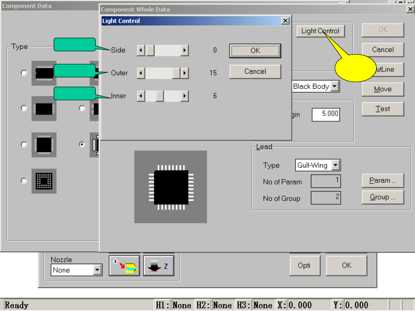415x311 pixels.
Task: Open the Nozzle dropdown showing None
Action: coord(97,270)
